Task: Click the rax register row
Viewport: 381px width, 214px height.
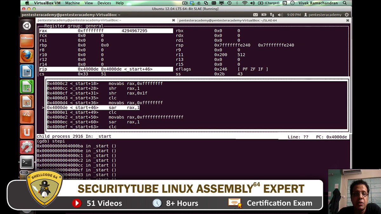Action: [x=106, y=31]
